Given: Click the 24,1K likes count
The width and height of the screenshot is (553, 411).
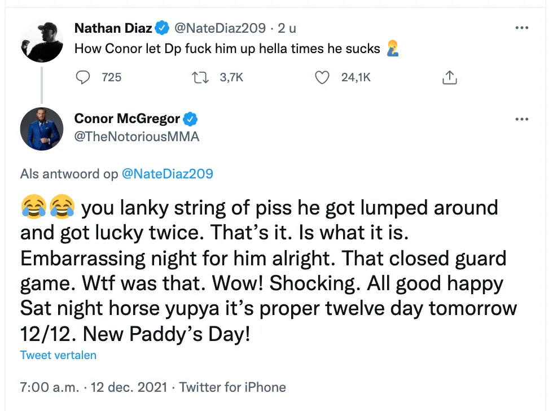Looking at the screenshot, I should coord(356,77).
